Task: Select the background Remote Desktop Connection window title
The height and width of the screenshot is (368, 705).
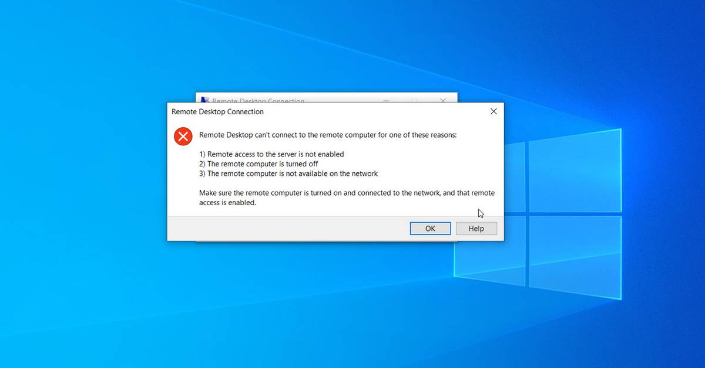Action: (258, 101)
